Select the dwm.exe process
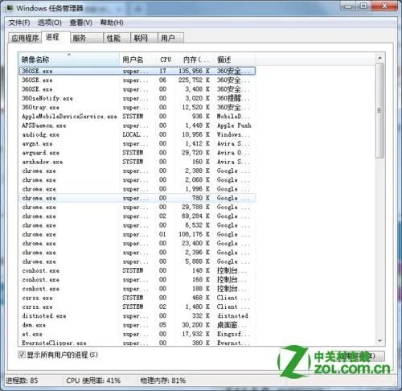The image size is (402, 391). [137, 325]
